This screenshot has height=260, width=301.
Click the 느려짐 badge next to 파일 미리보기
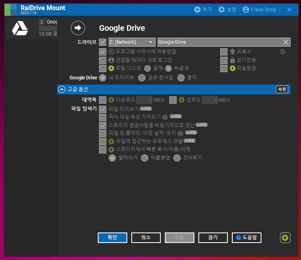point(146,109)
